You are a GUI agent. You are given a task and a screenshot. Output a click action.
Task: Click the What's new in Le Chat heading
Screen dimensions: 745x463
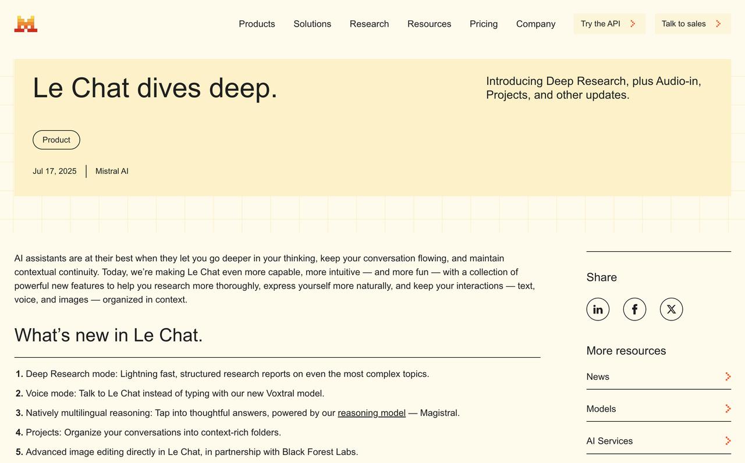tap(109, 335)
